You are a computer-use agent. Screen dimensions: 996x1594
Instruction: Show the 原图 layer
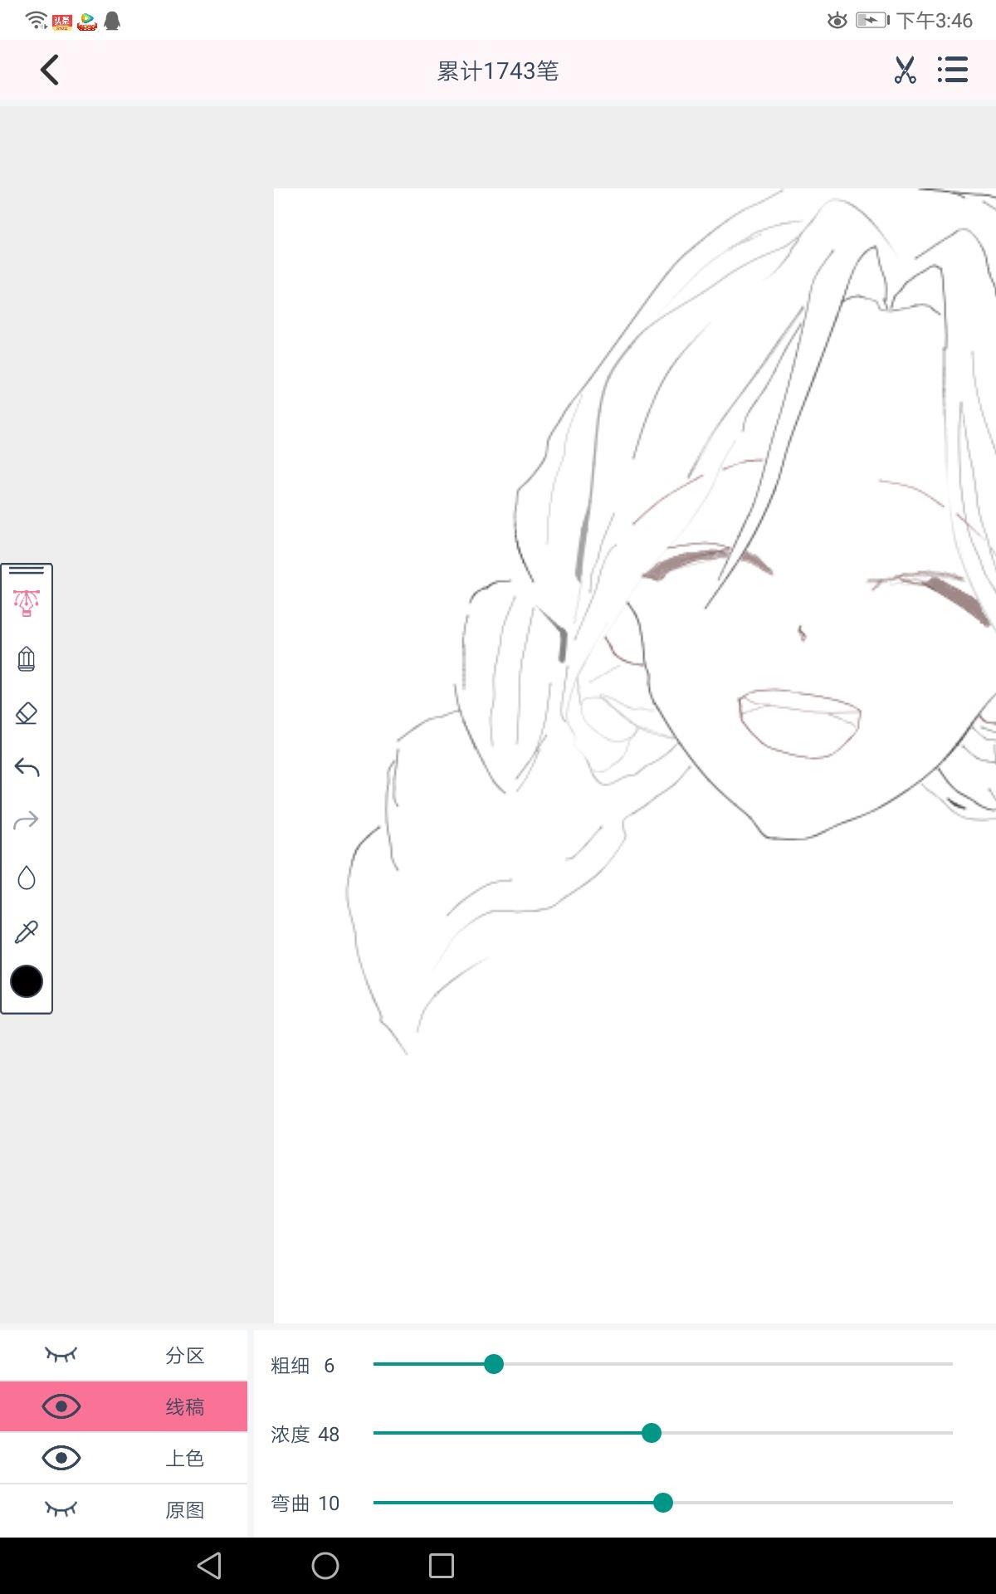click(x=61, y=1509)
